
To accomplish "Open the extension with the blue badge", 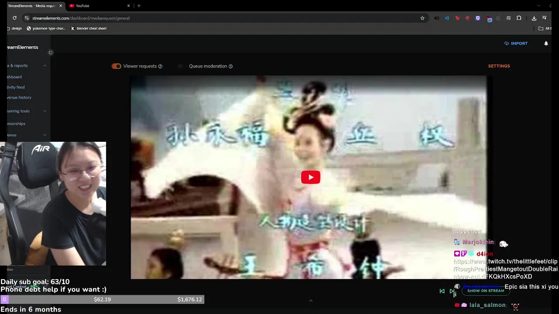I will tap(488, 18).
